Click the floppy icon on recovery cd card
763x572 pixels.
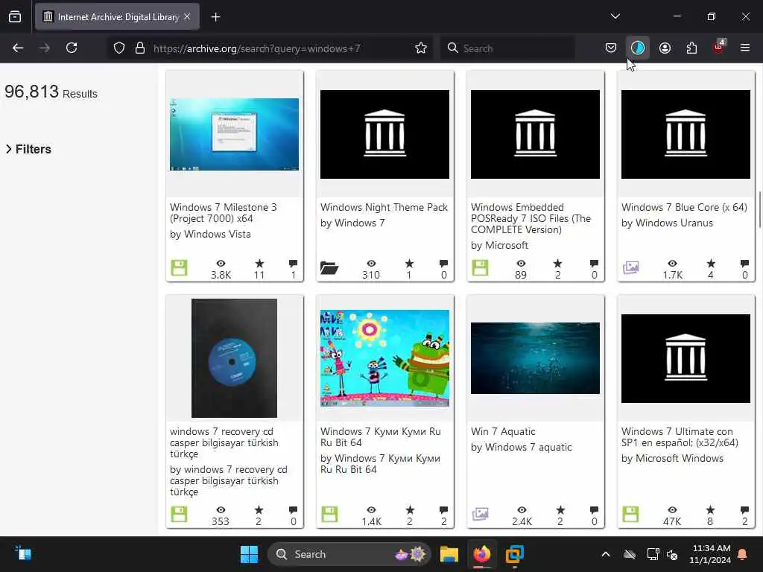click(179, 514)
